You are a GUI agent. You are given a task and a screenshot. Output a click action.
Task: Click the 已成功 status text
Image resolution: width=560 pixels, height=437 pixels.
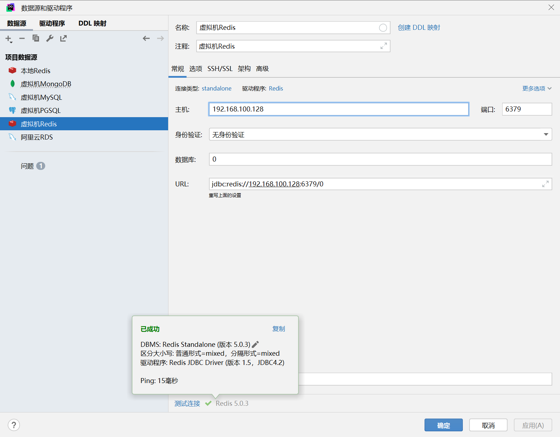coord(150,329)
